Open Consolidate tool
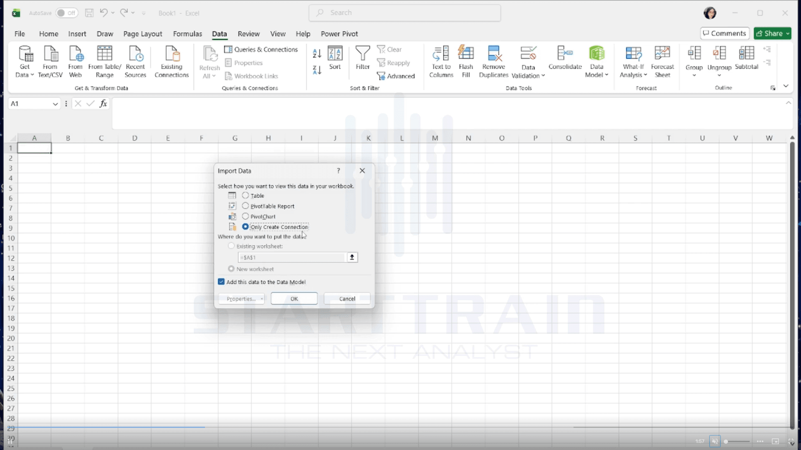 565,58
